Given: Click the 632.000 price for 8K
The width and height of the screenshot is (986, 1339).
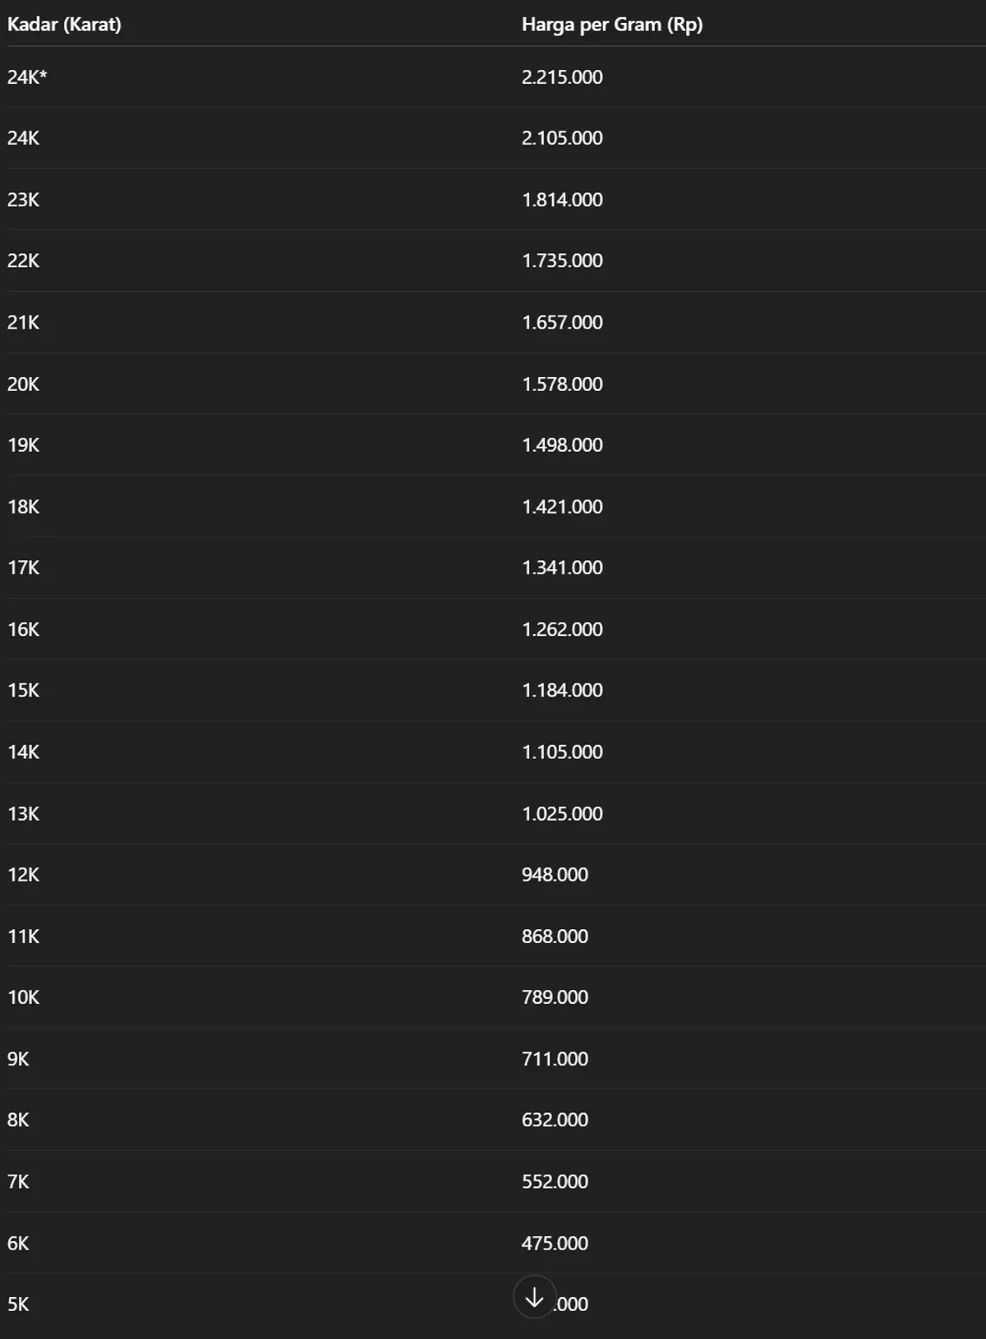Looking at the screenshot, I should click(555, 1120).
